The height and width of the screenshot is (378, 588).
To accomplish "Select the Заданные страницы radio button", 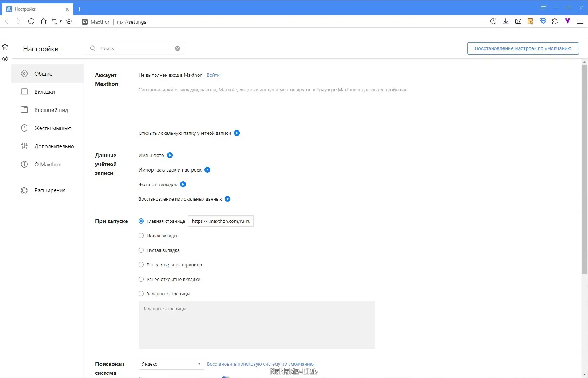I will click(141, 294).
